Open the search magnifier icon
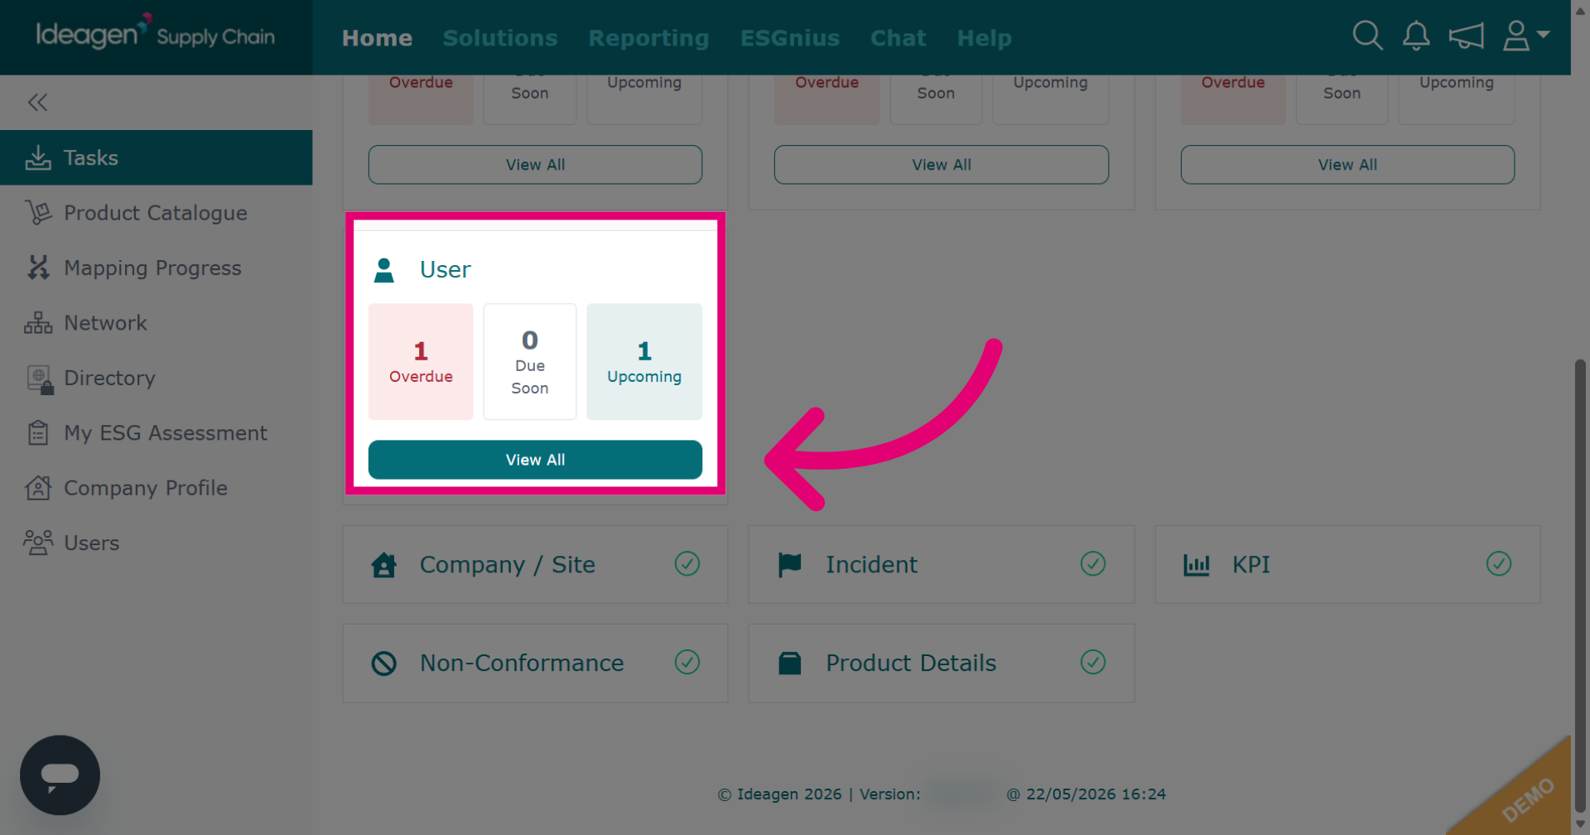This screenshot has width=1590, height=835. 1367,36
